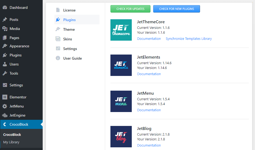Click the Check For Updates button

click(130, 9)
